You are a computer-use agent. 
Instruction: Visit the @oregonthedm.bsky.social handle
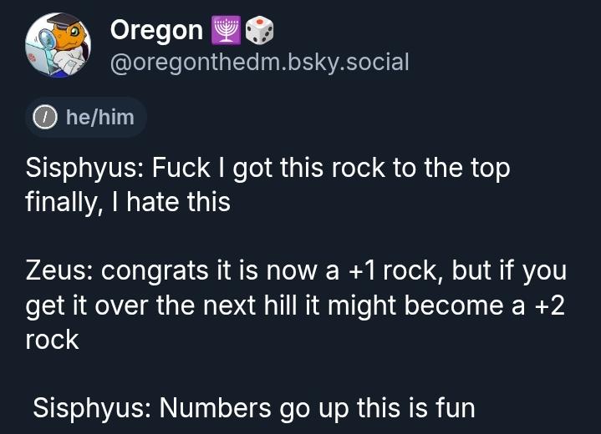[x=259, y=62]
